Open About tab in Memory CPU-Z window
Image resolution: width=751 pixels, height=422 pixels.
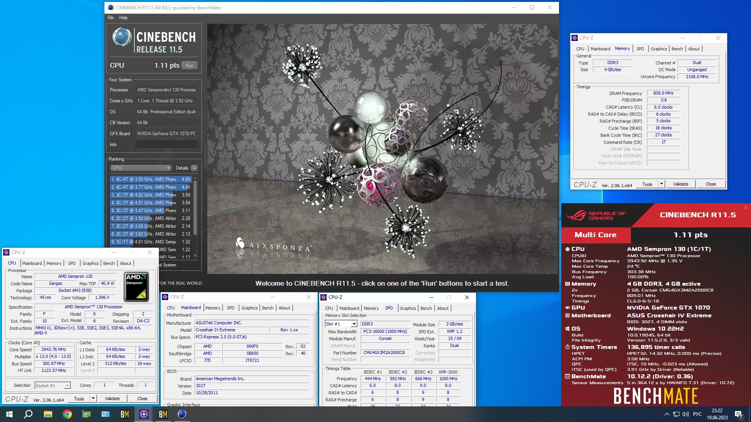click(x=694, y=49)
